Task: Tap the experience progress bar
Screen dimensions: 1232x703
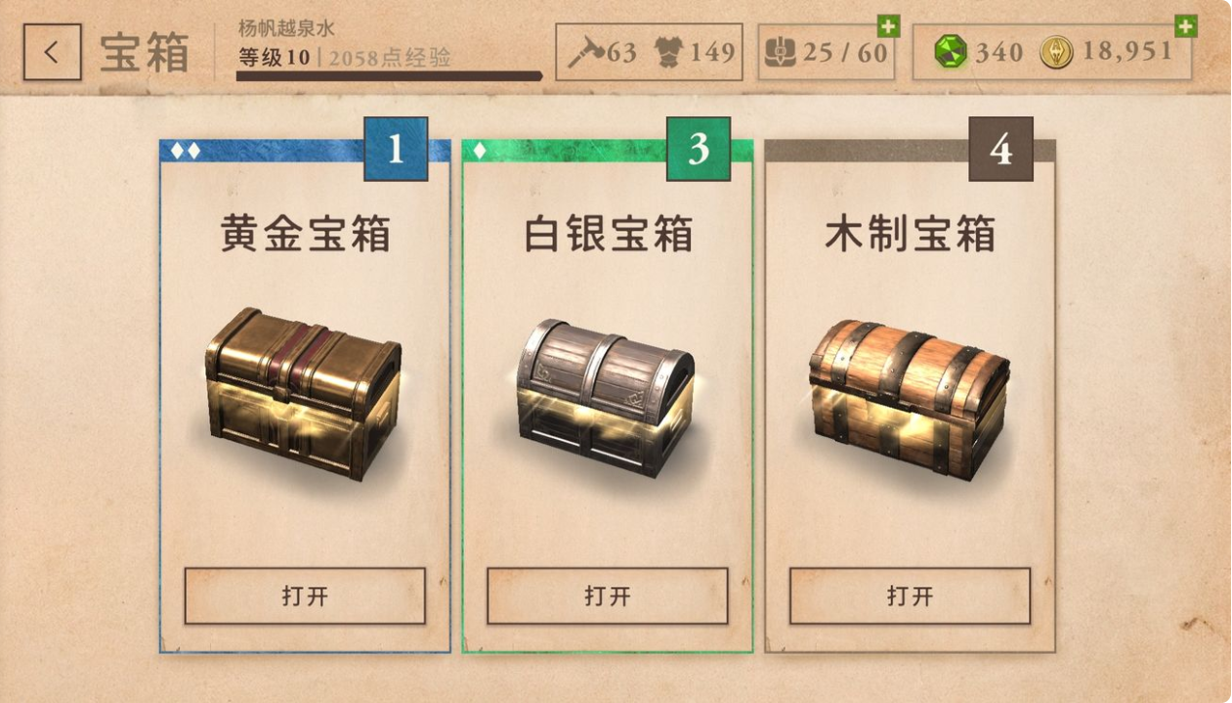Action: [x=390, y=75]
